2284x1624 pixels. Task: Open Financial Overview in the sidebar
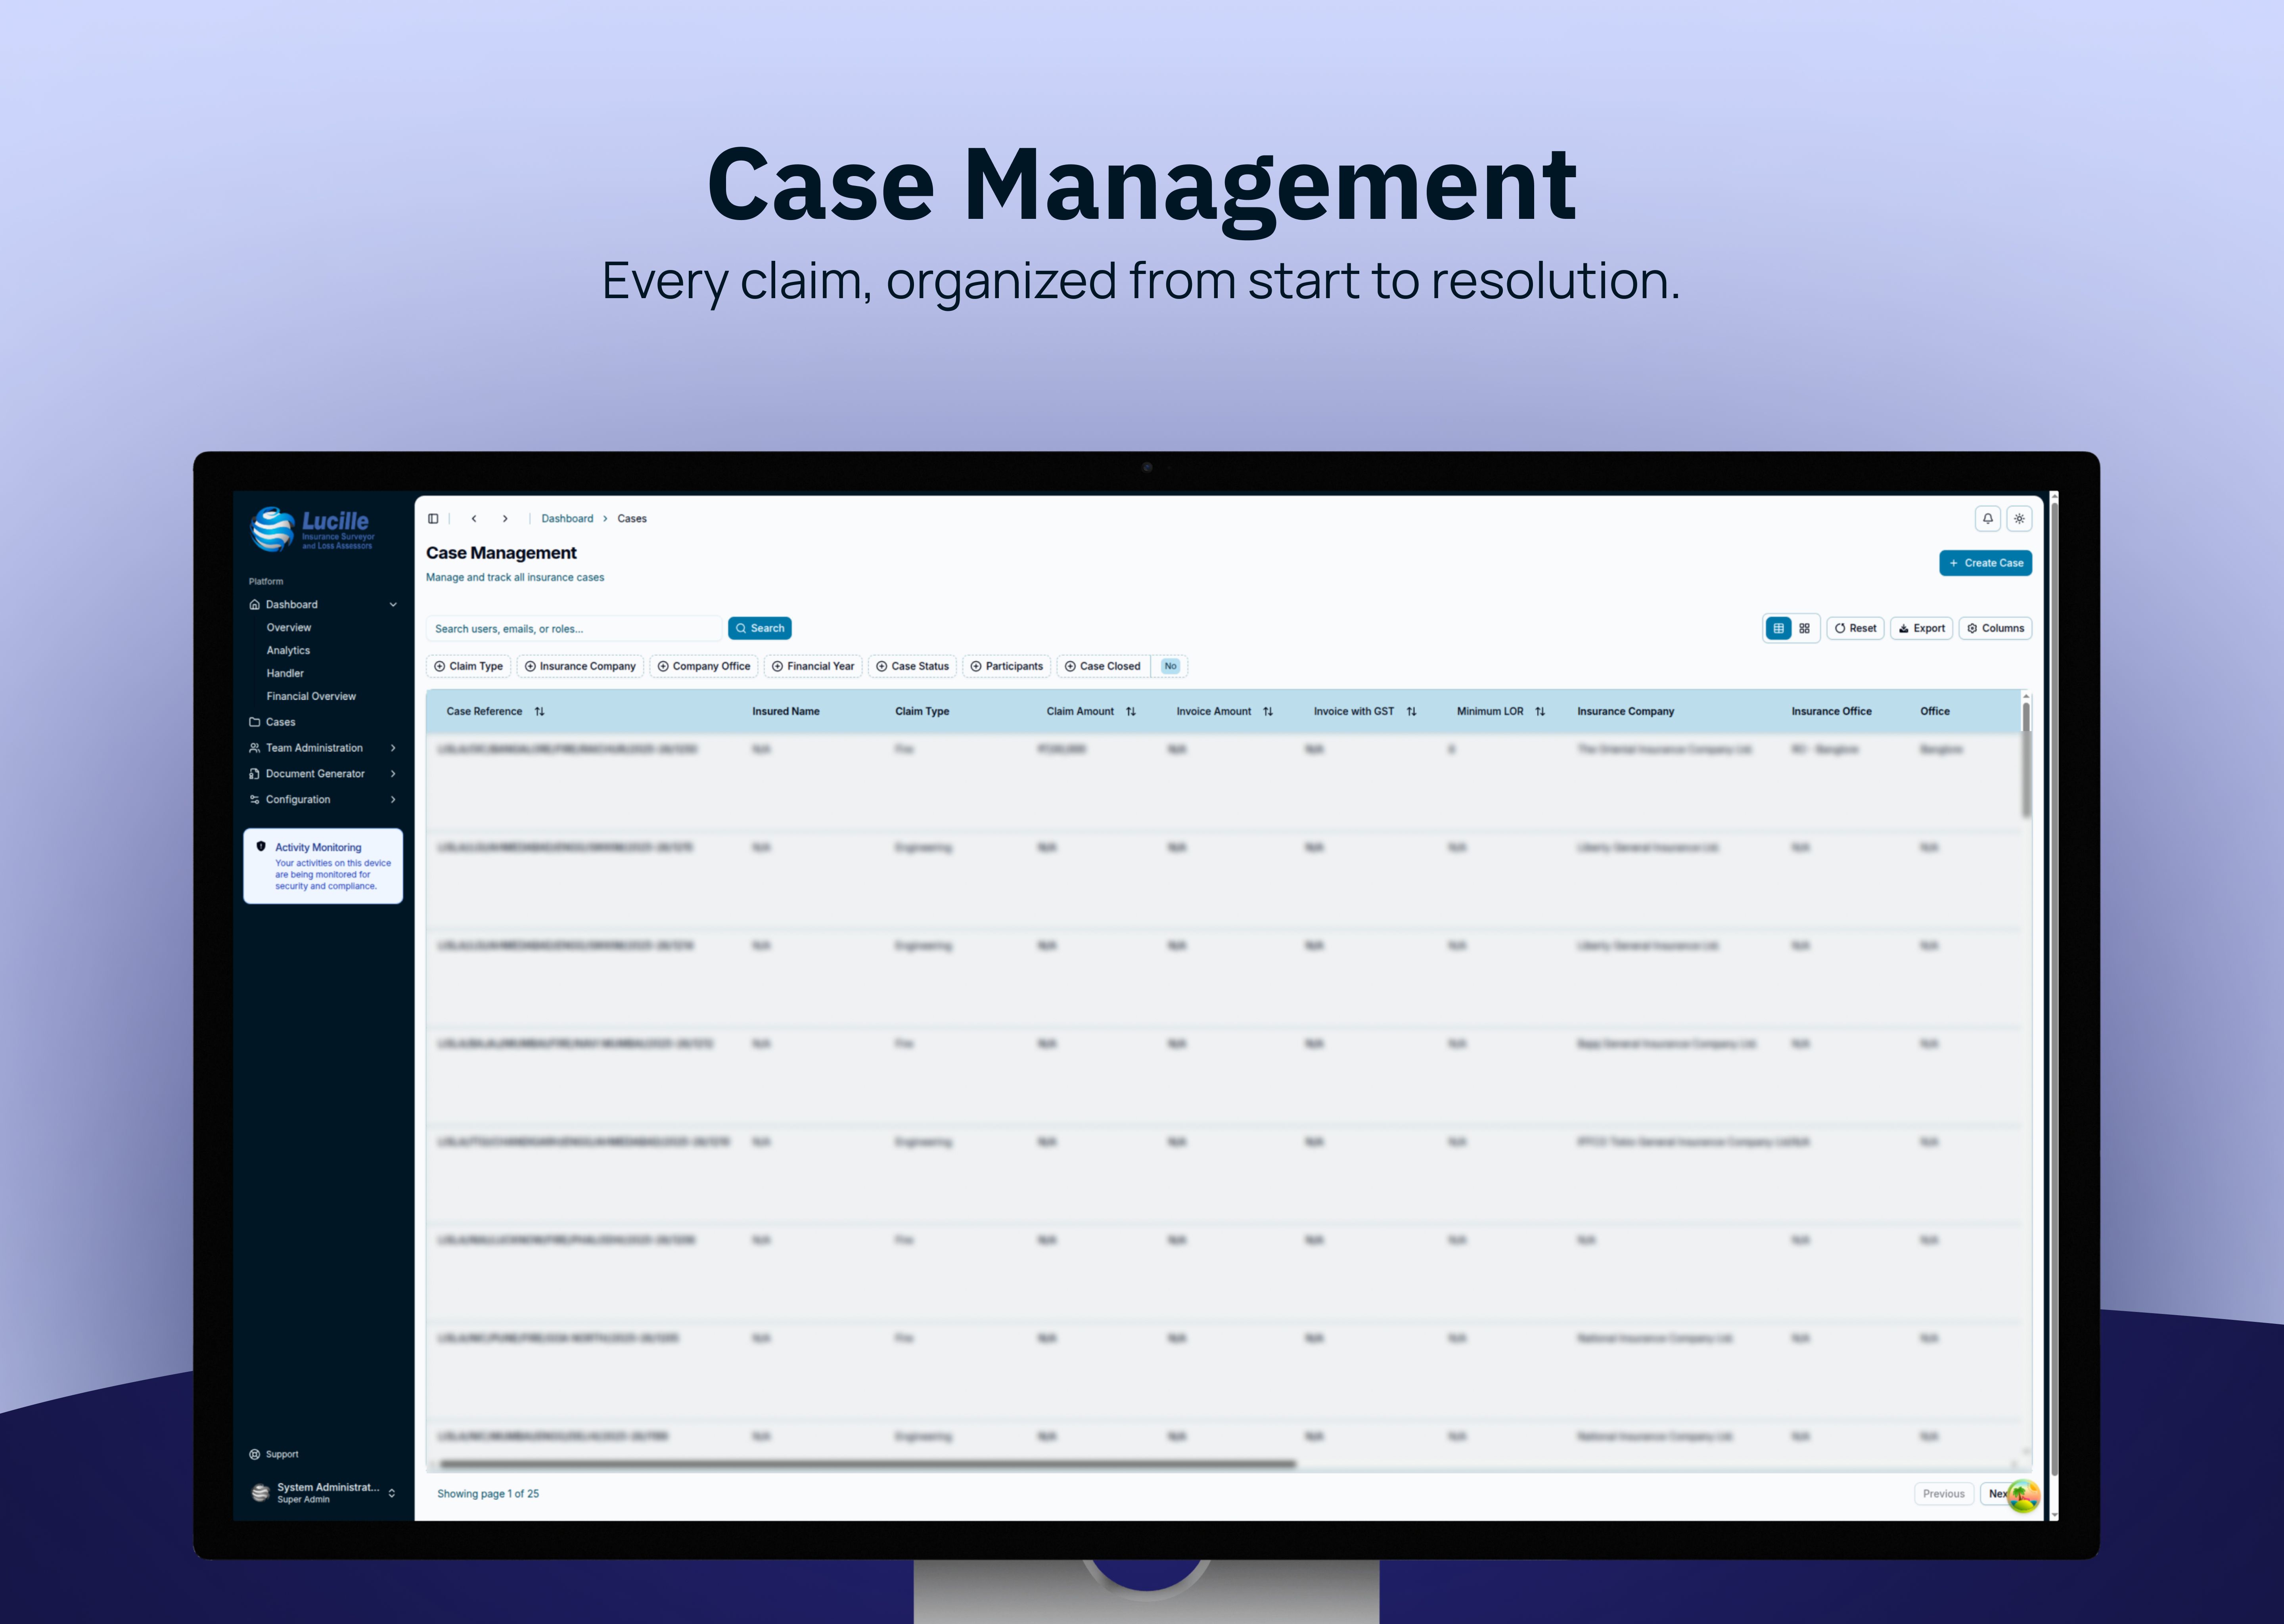(x=311, y=697)
